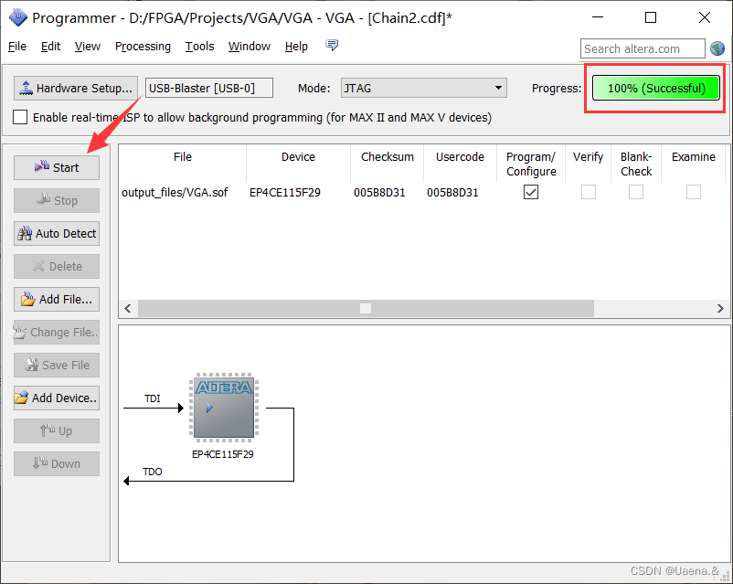
Task: Open the Mode JTAG dropdown
Action: click(424, 88)
